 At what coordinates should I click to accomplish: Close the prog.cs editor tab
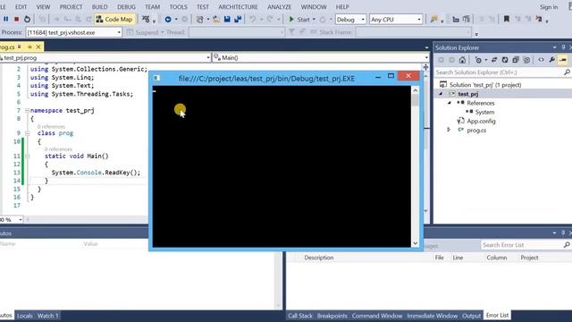tap(38, 47)
